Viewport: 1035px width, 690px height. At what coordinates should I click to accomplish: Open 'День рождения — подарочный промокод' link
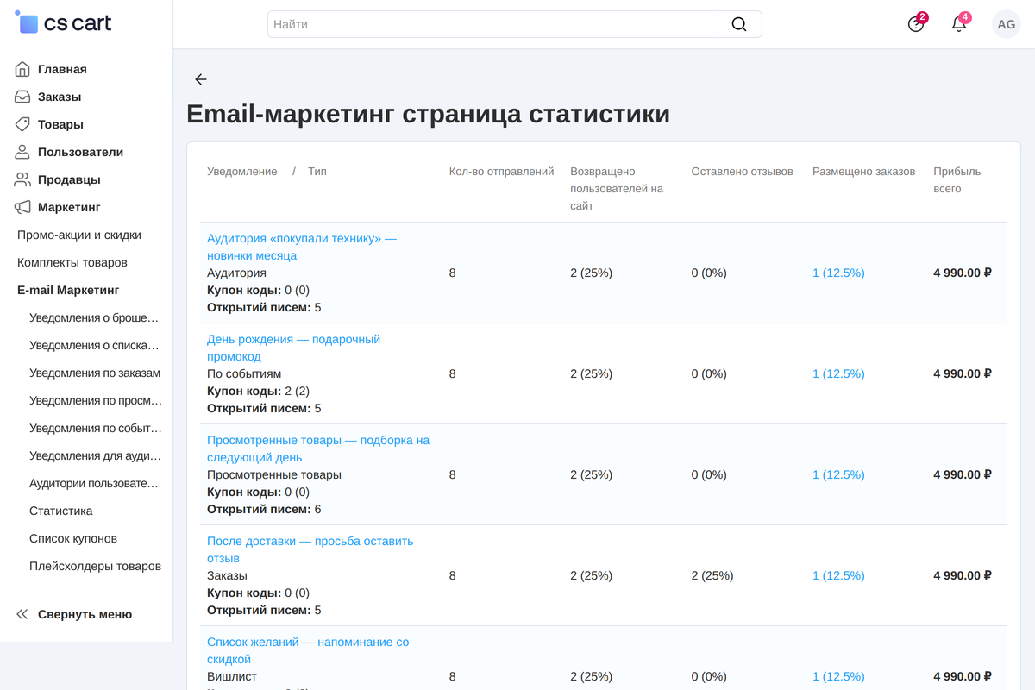tap(293, 348)
